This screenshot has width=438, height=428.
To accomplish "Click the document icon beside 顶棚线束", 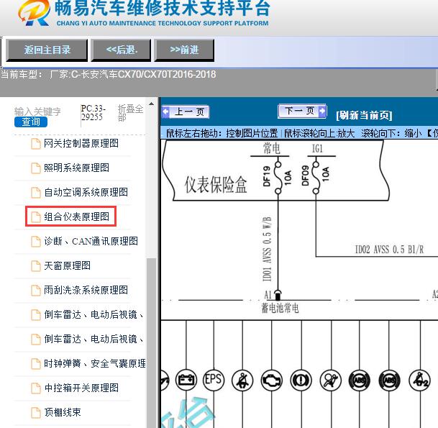I will point(35,412).
